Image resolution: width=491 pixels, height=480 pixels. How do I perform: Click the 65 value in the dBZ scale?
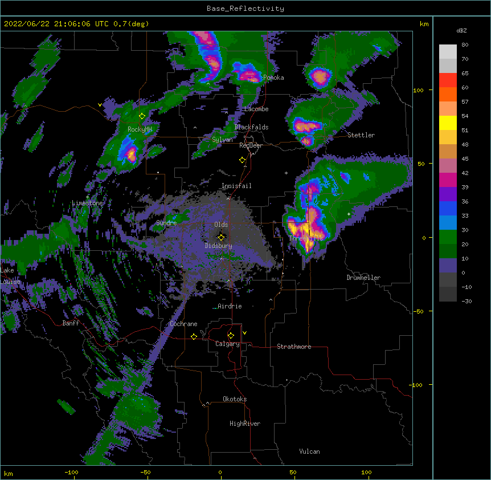click(465, 74)
